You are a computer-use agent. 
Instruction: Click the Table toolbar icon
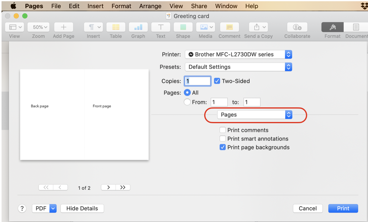click(116, 27)
